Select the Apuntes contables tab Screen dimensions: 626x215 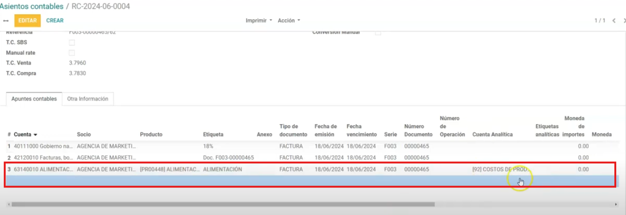tap(34, 99)
